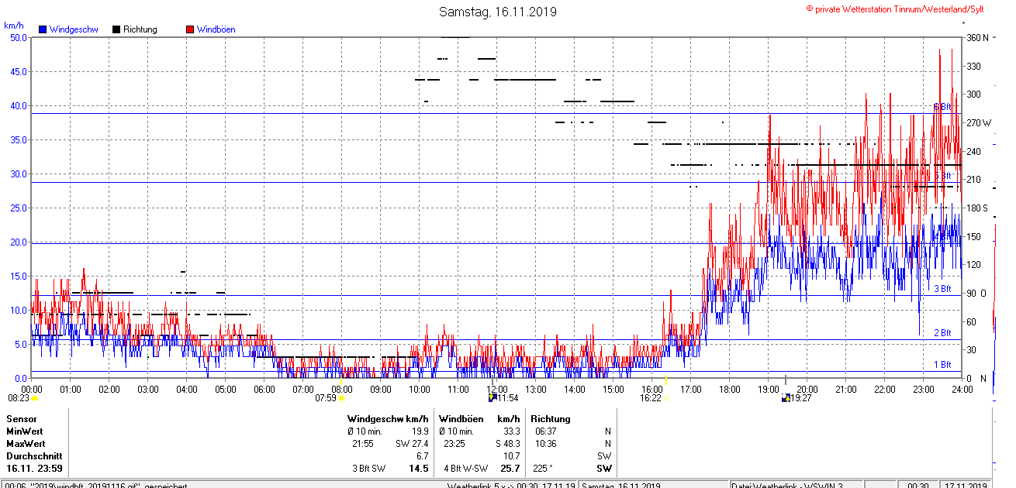Click the 1 Bft threshold label
This screenshot has height=488, width=1016.
[x=942, y=365]
